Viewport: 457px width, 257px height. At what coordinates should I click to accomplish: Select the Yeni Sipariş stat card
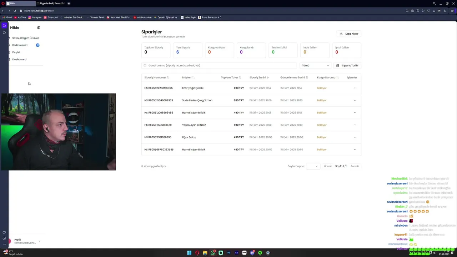pyautogui.click(x=187, y=50)
